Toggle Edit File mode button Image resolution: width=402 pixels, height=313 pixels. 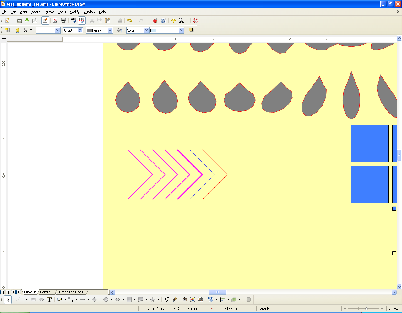click(45, 21)
